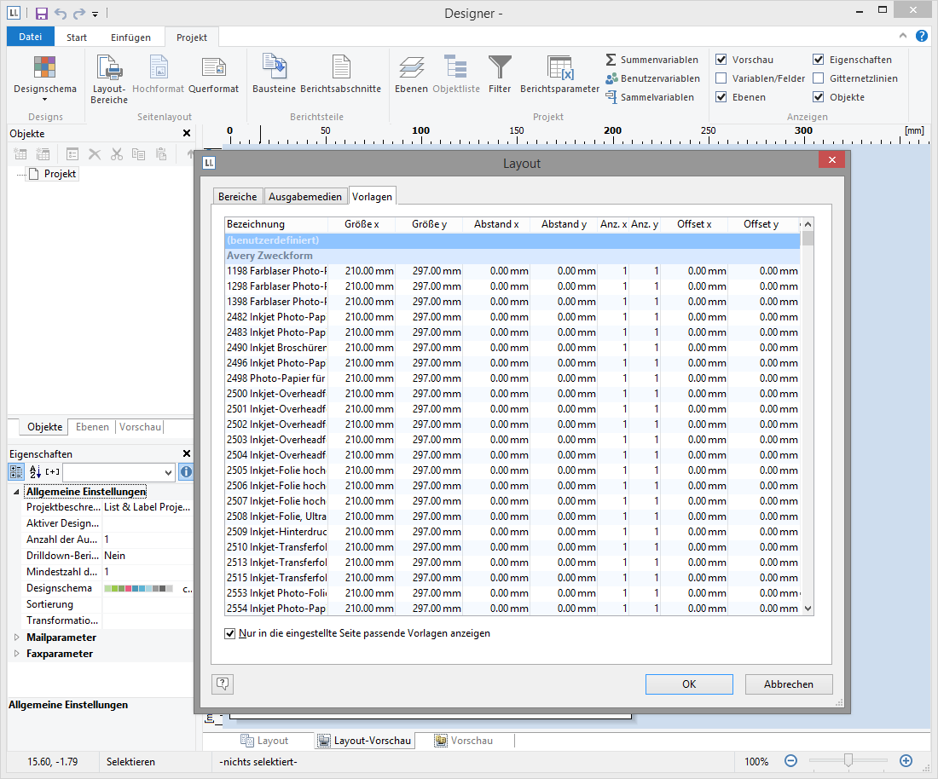Select Querformat page orientation
The width and height of the screenshot is (938, 779).
pyautogui.click(x=213, y=68)
